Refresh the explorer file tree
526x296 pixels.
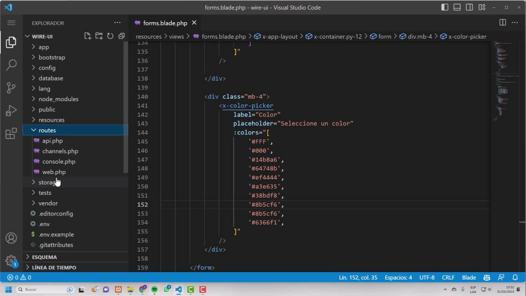point(110,36)
